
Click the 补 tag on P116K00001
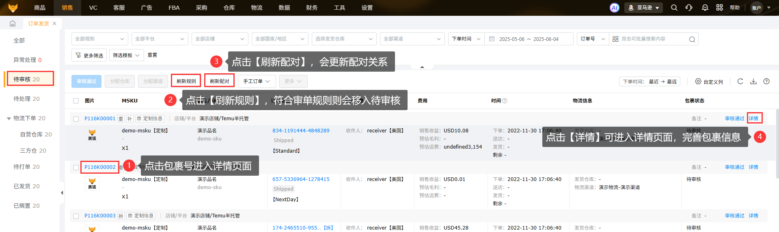(129, 119)
